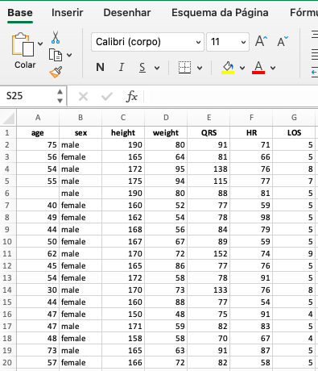The width and height of the screenshot is (318, 371).
Task: Open the font size 11 dropdown
Action: click(x=228, y=42)
